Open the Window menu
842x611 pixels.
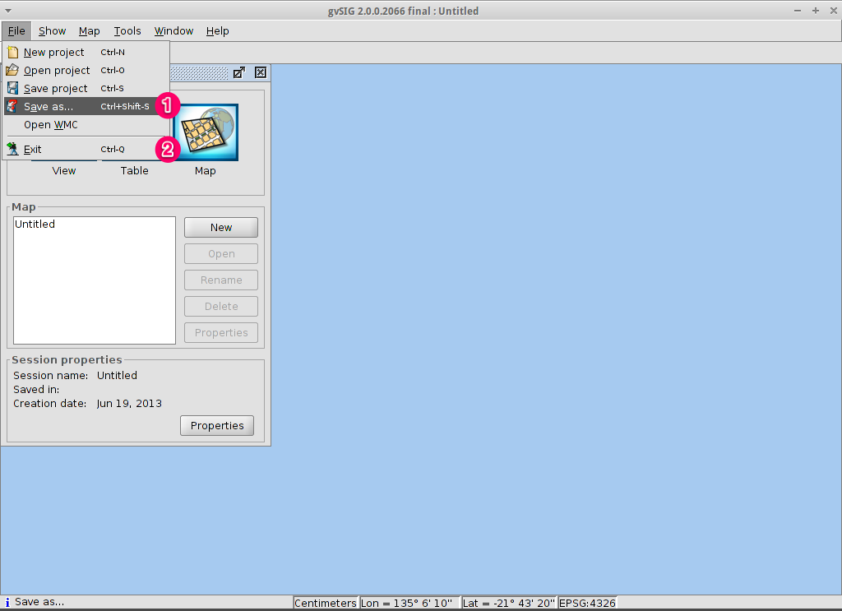point(173,31)
